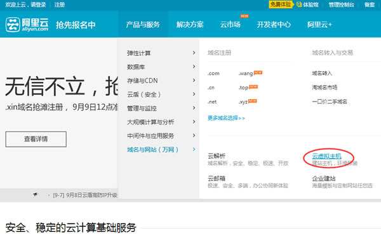Click the 请登录 login link
Screen dimensions: 381x235
point(38,4)
